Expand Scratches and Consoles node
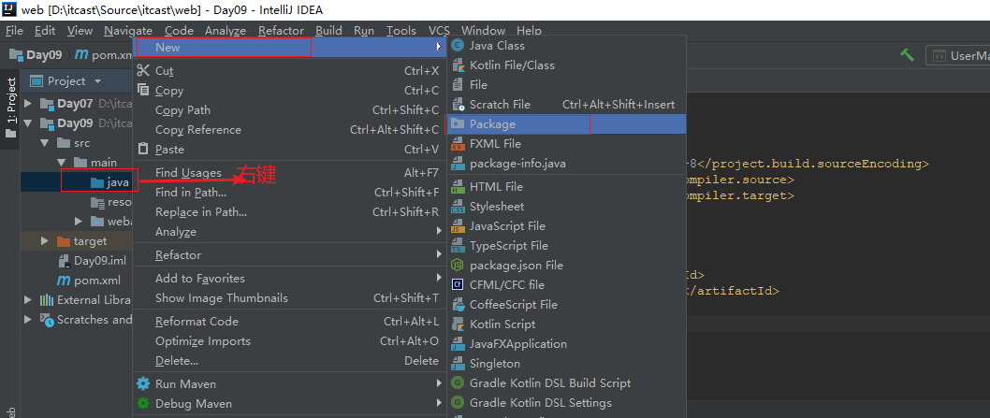Viewport: 990px width, 418px height. (x=28, y=320)
